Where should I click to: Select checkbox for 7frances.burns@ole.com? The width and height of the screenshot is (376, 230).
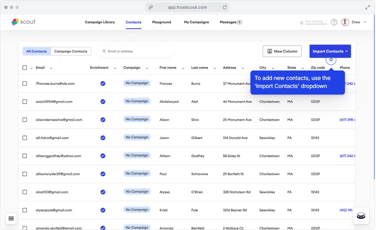pyautogui.click(x=25, y=83)
